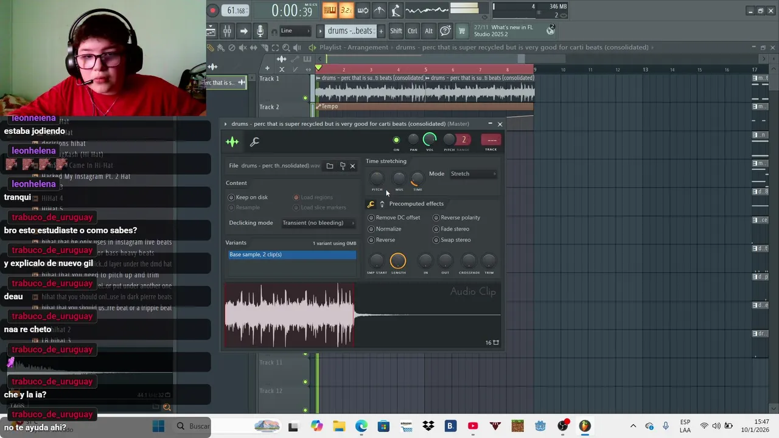Clear the loaded sample with the X icon

tap(352, 166)
